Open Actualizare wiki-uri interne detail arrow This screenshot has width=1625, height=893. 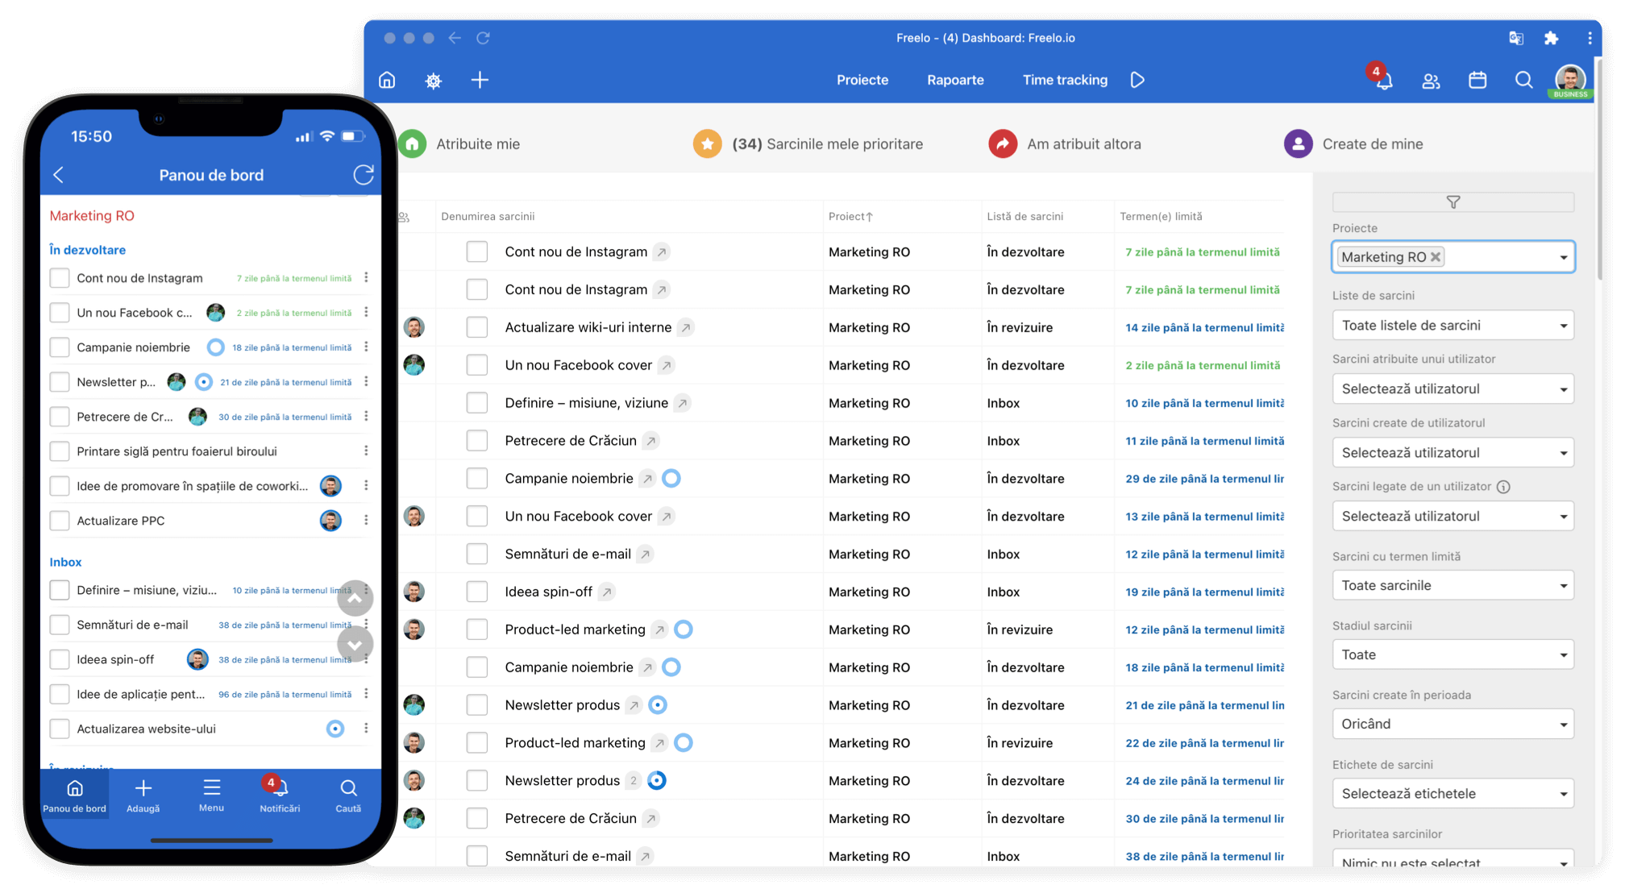click(686, 327)
